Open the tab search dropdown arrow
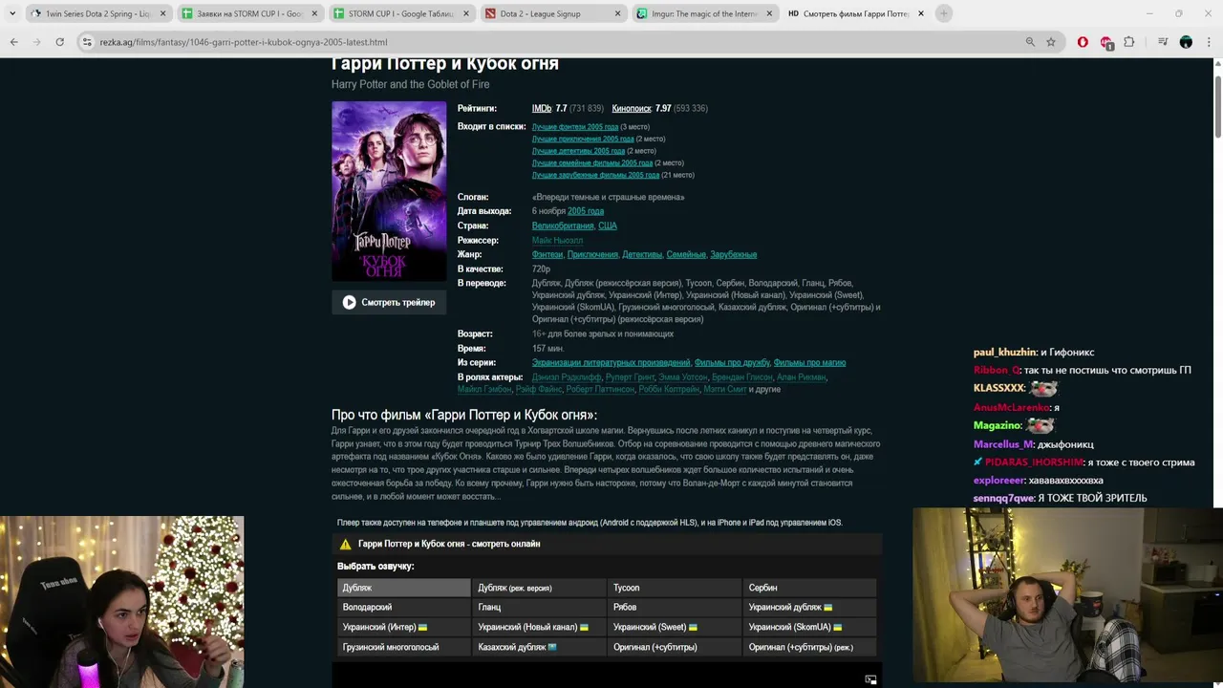1223x688 pixels. [x=12, y=13]
